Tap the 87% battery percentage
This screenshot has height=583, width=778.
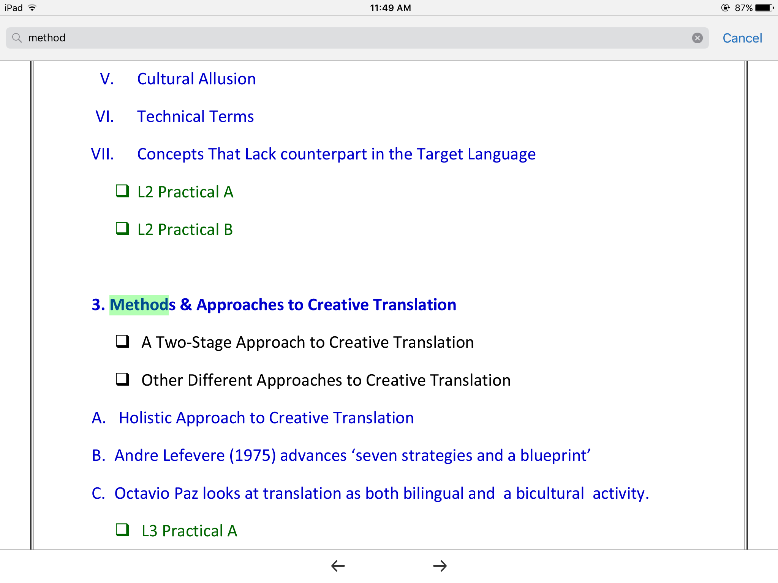pos(743,8)
